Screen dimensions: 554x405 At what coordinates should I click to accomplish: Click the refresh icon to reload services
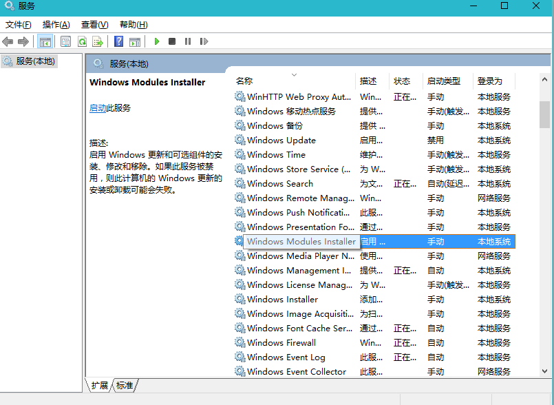81,41
